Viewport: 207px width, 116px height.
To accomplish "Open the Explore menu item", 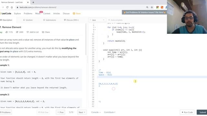I will pos(17,14).
